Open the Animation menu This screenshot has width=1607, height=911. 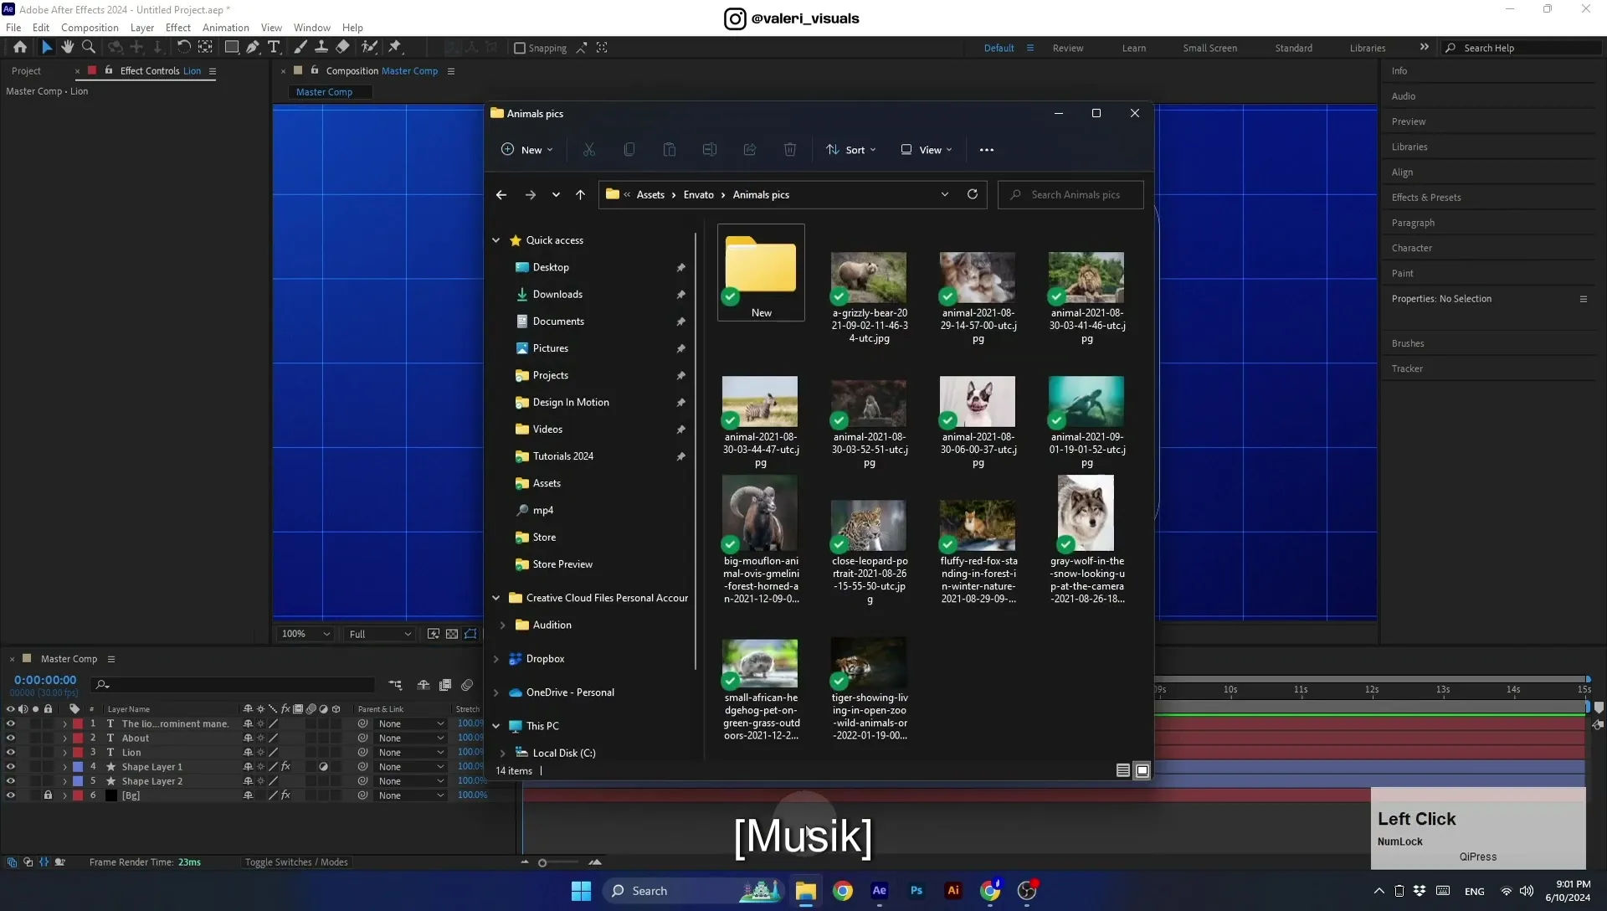(225, 28)
